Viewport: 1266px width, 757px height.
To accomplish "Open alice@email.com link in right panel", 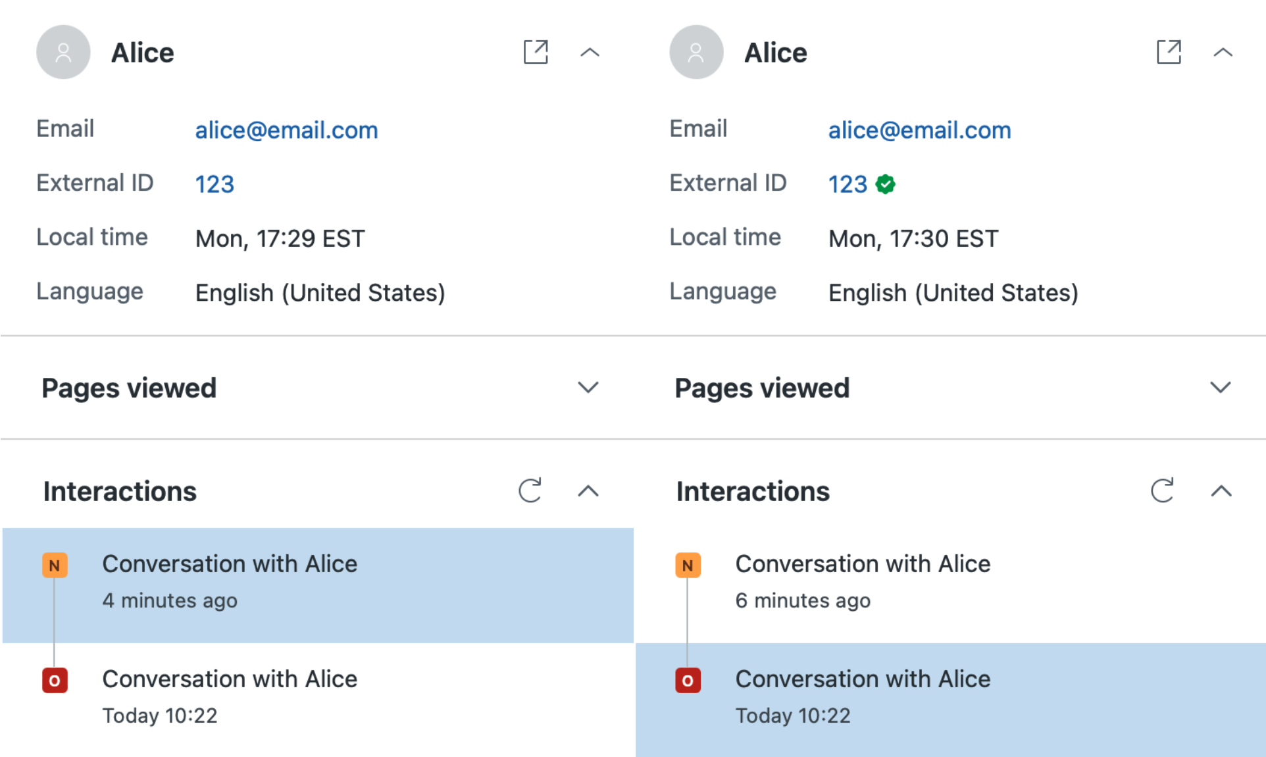I will (919, 130).
